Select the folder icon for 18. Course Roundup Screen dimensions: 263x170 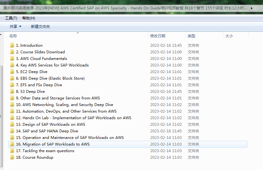tap(12, 157)
